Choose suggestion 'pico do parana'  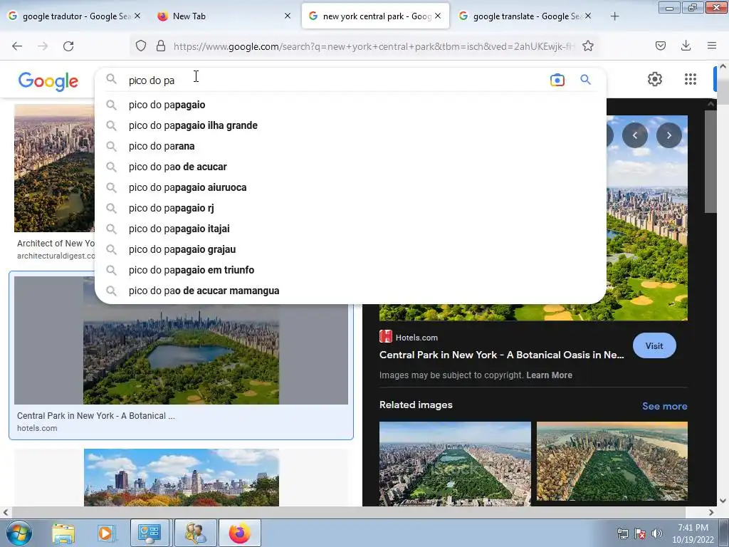[350, 146]
